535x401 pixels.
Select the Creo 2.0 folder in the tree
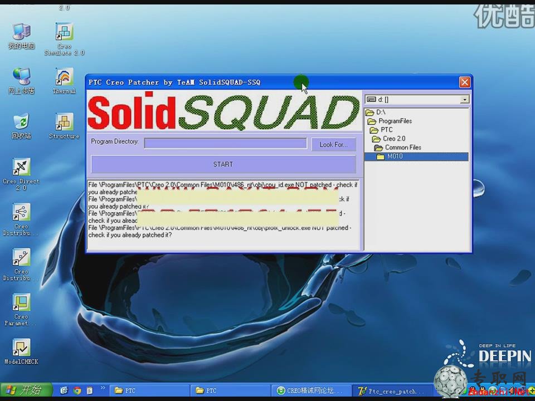click(388, 139)
